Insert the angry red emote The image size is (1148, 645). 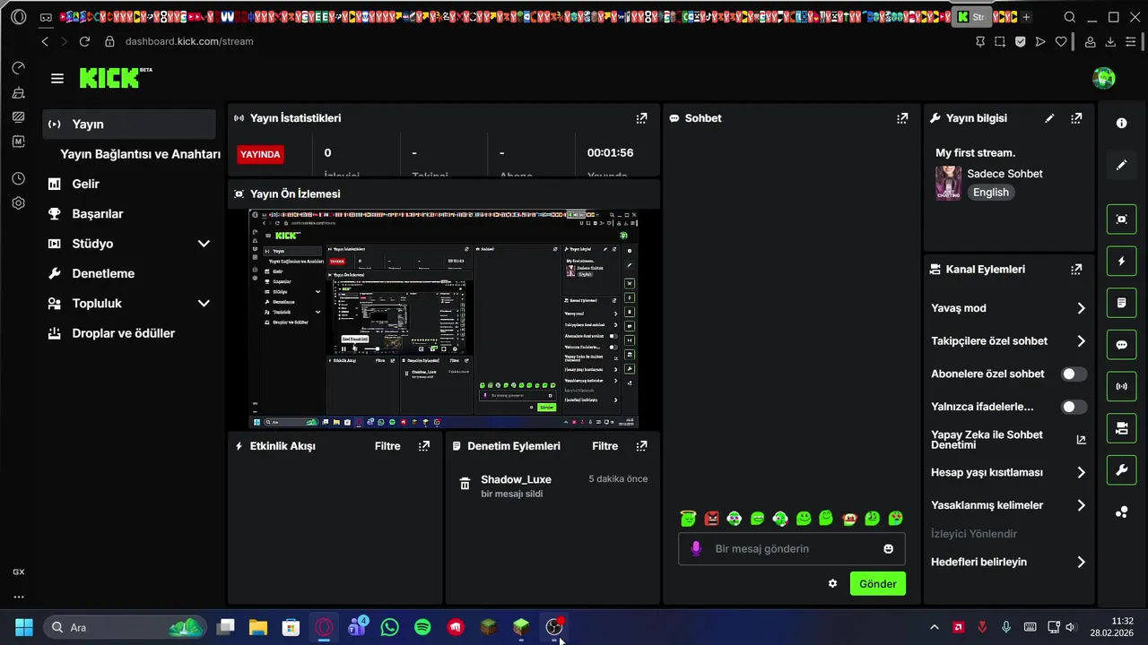tap(711, 519)
